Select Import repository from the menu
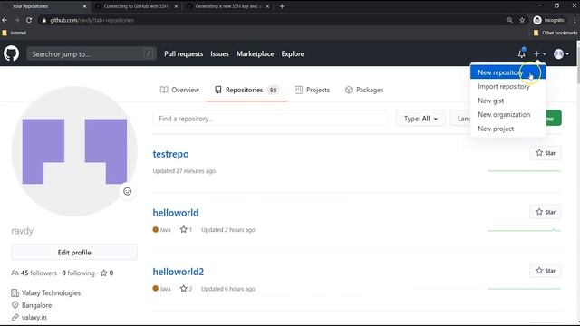This screenshot has height=326, width=580. pos(507,87)
